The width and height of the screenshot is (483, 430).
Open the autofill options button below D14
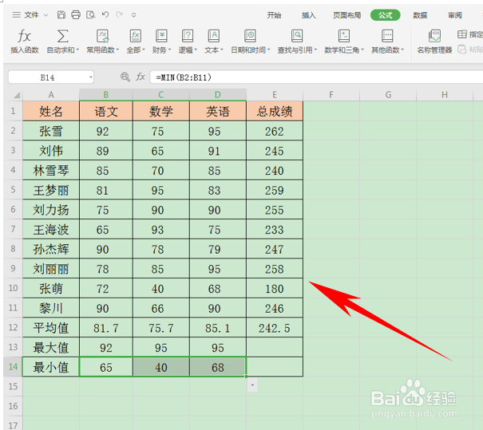[252, 385]
